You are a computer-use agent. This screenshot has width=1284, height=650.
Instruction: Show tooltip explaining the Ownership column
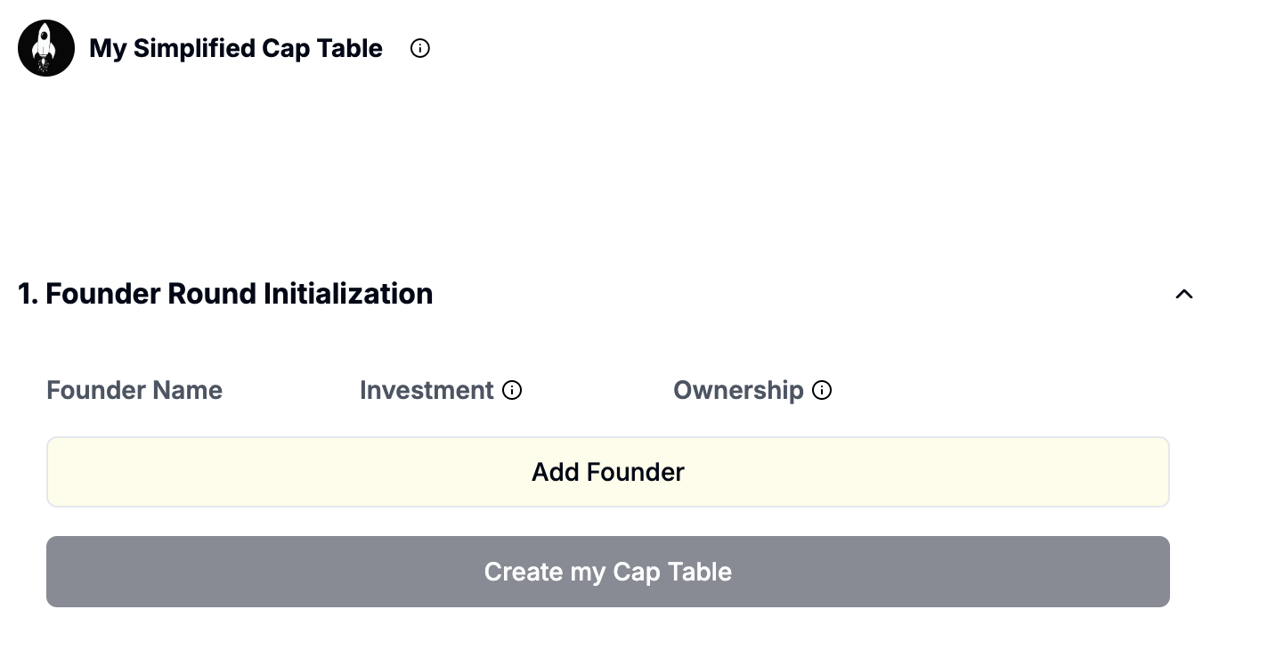(822, 390)
